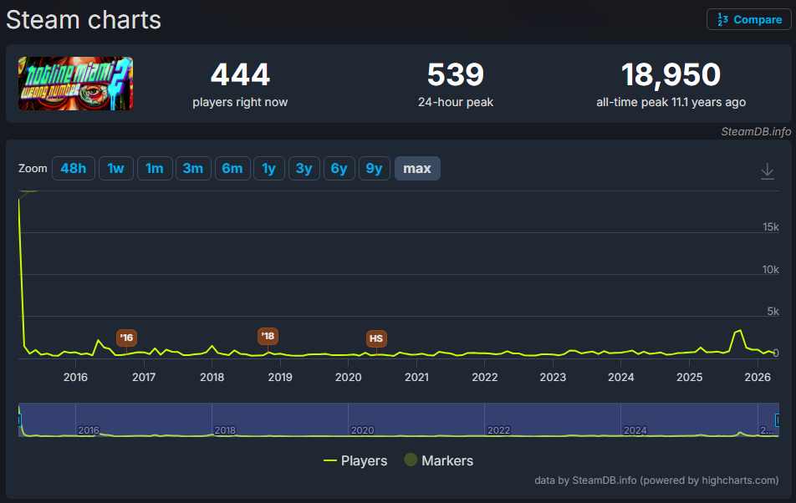Click the 15k y-axis label
Screen dimensions: 796x503
pyautogui.click(x=771, y=226)
